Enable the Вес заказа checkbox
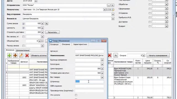 click(x=24, y=37)
